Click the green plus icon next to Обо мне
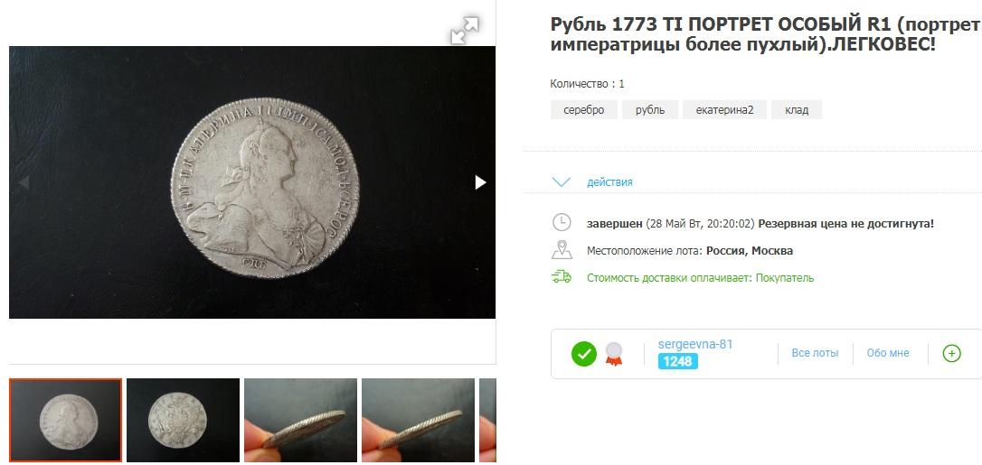 (x=951, y=354)
